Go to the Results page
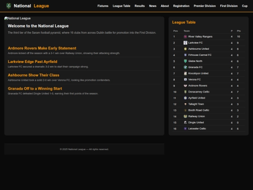The height and width of the screenshot is (190, 253). [140, 6]
